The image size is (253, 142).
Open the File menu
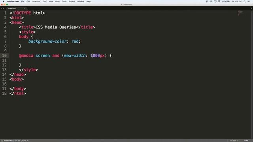[x=23, y=2]
